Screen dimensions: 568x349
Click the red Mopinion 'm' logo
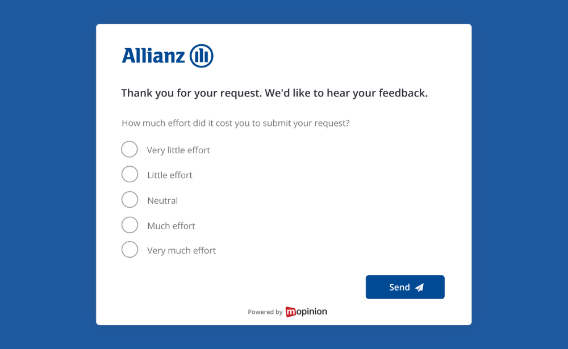292,312
